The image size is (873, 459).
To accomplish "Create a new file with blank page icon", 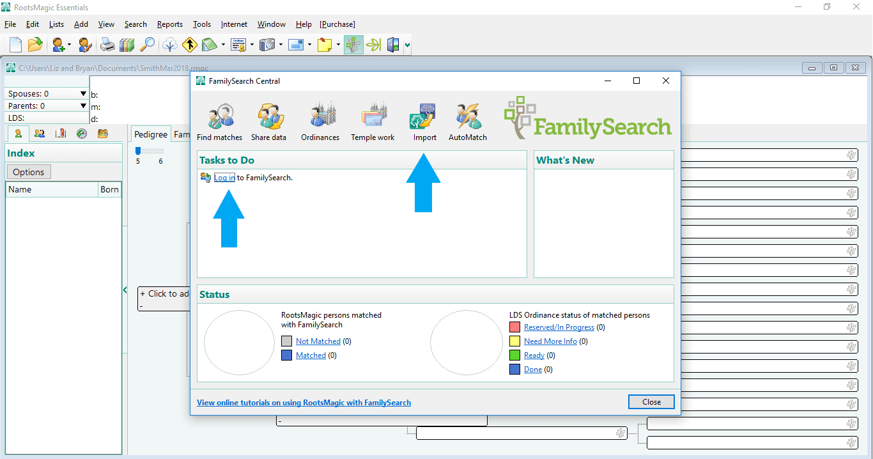I will point(15,45).
